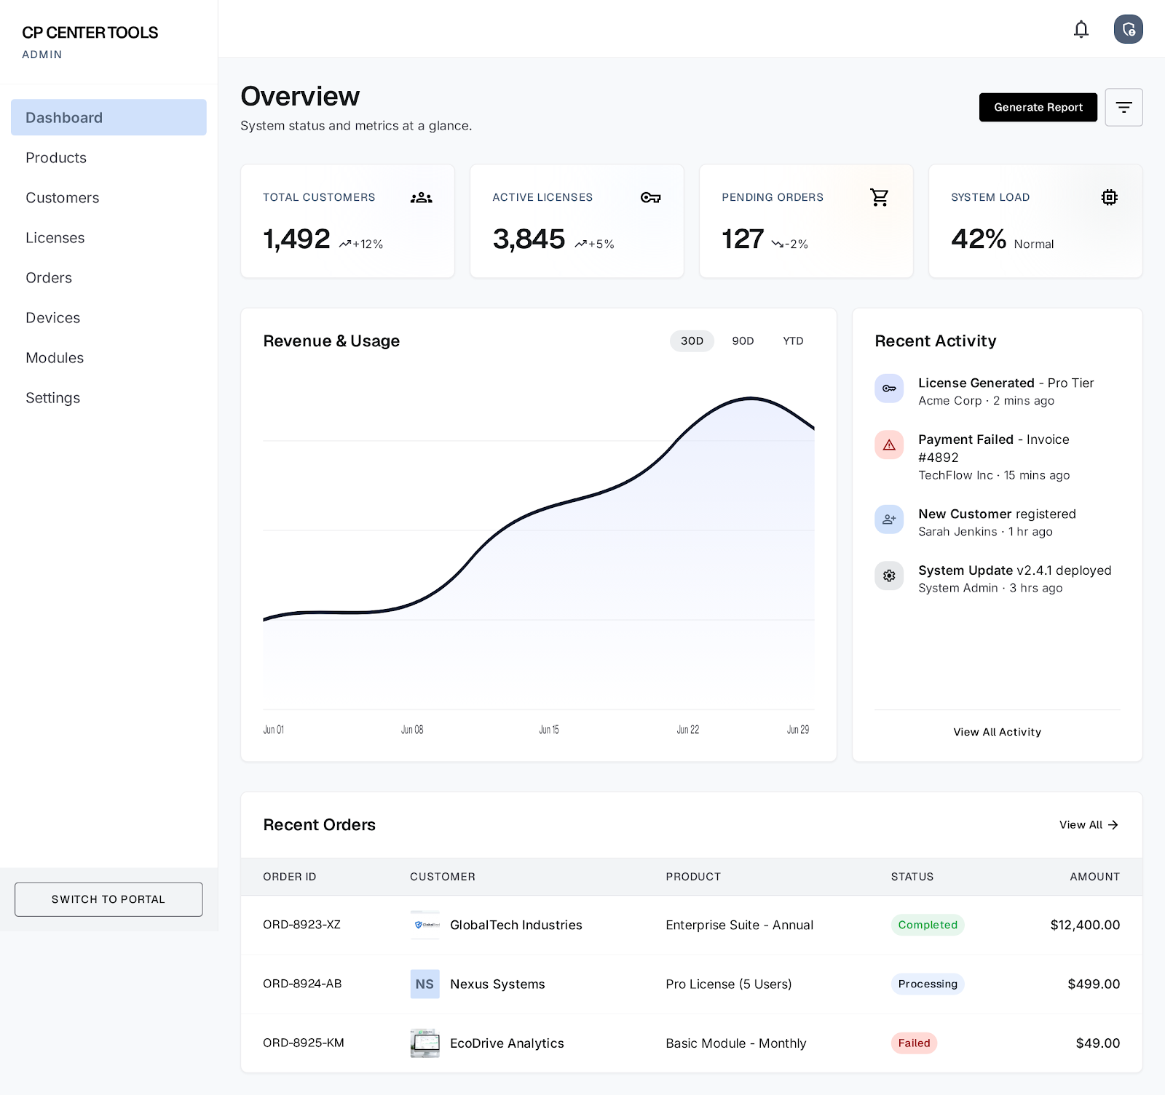Screen dimensions: 1165x1095
Task: Switch chart range to 90D
Action: point(743,341)
